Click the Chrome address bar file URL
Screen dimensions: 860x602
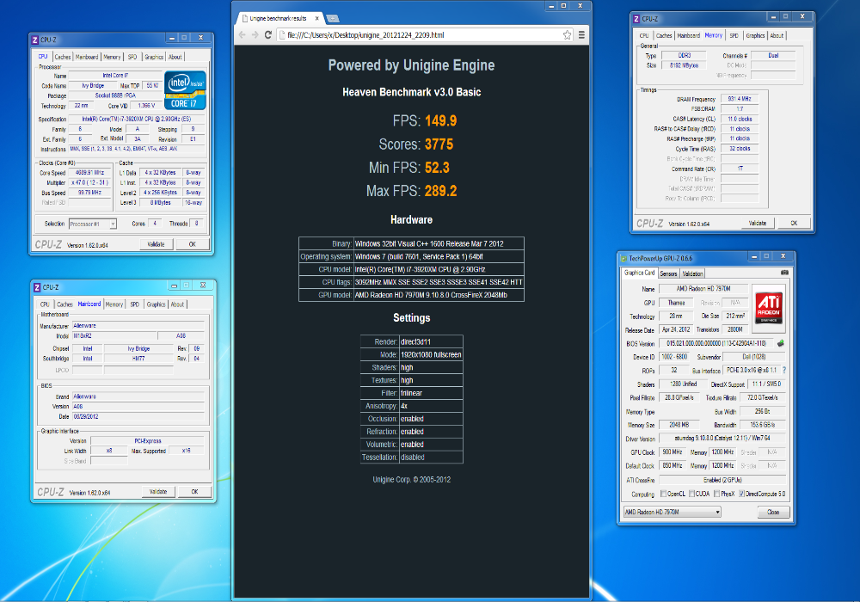(365, 35)
